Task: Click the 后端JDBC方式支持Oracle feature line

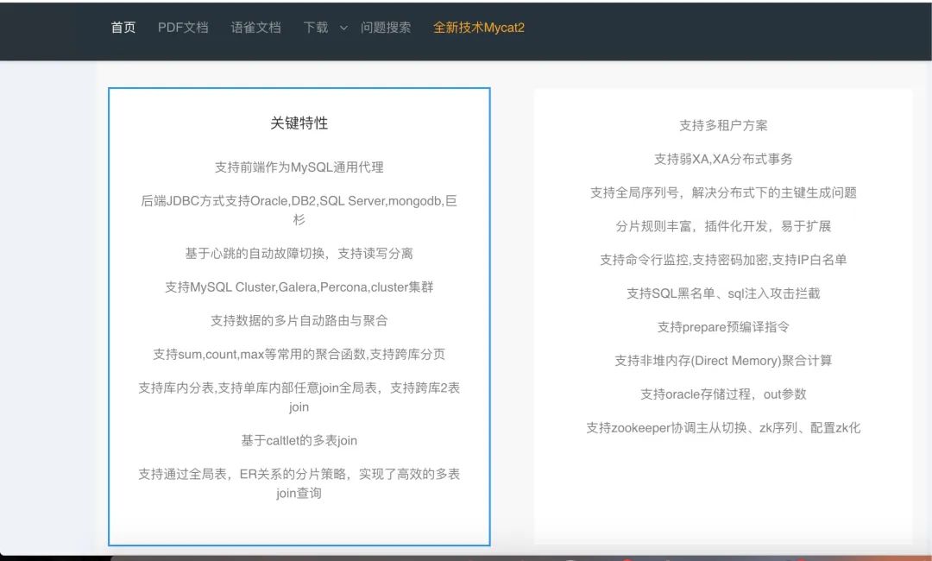Action: point(299,201)
